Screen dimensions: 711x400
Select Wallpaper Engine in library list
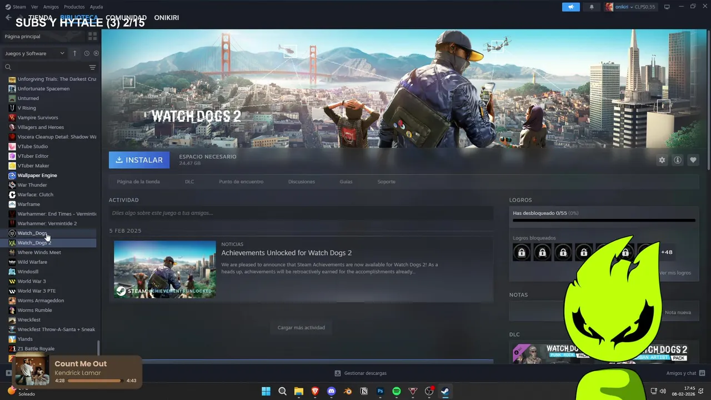pyautogui.click(x=52, y=176)
